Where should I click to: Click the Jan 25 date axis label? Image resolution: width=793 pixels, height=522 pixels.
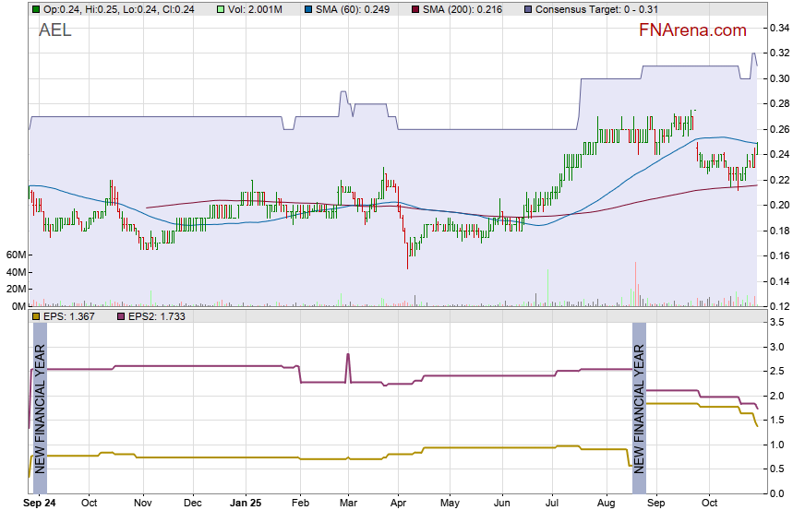point(246,504)
